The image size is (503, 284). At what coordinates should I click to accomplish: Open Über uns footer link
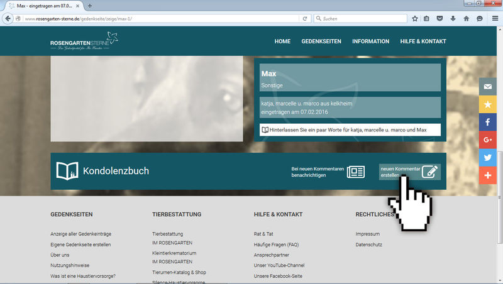60,255
